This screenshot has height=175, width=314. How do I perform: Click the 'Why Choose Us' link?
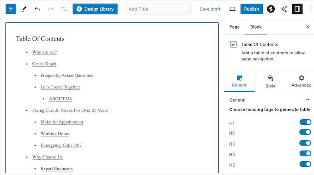48,157
